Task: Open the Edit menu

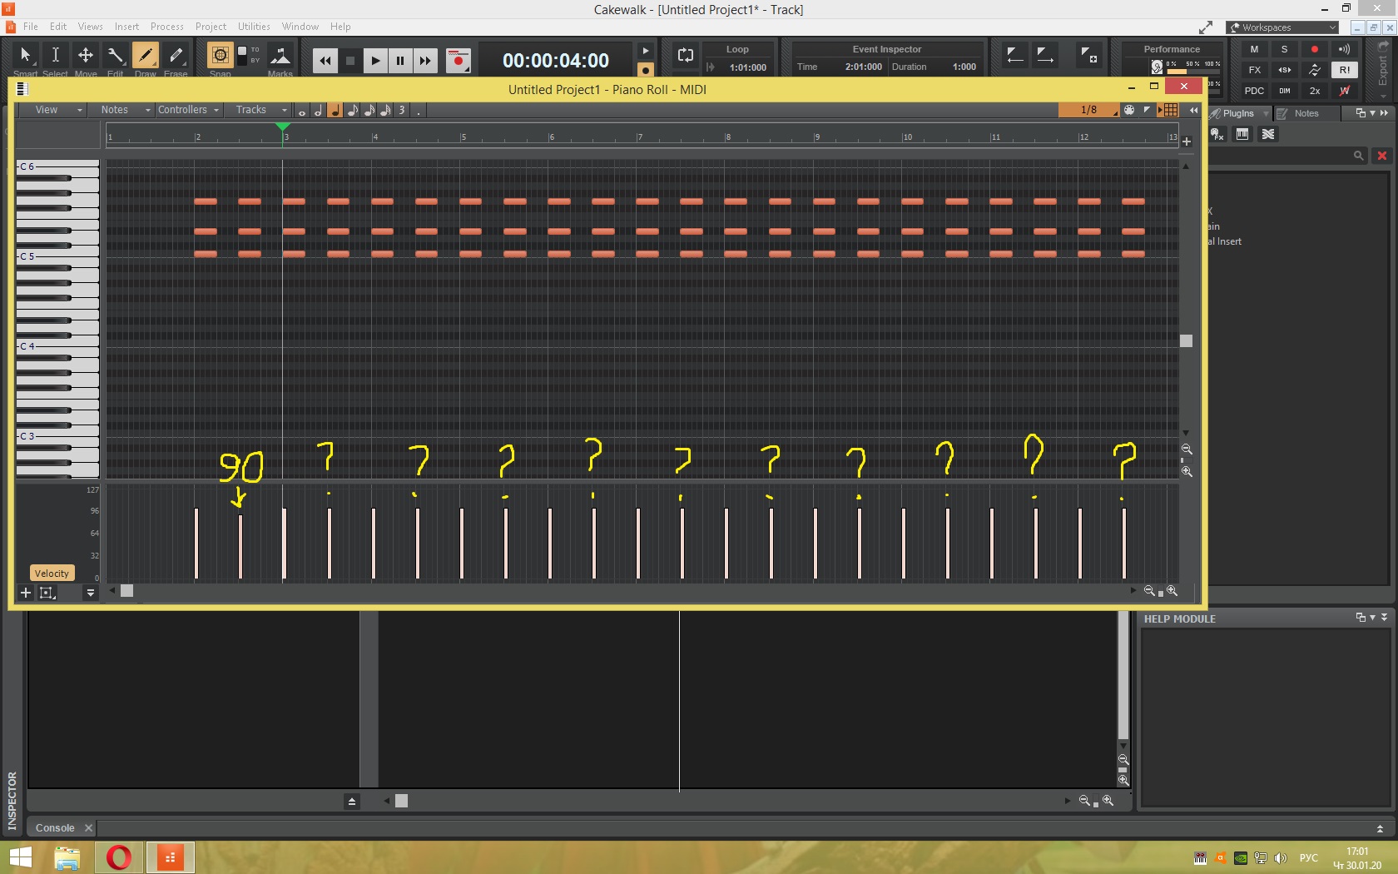Action: pyautogui.click(x=58, y=27)
